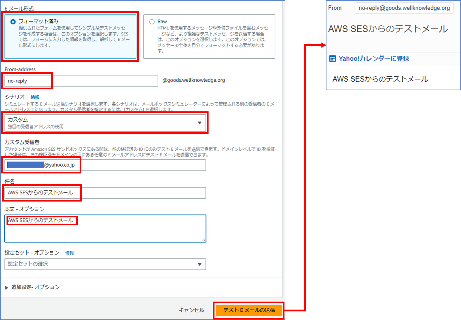This screenshot has width=461, height=320.
Task: Choose the Raw email format option
Action: coord(152,22)
